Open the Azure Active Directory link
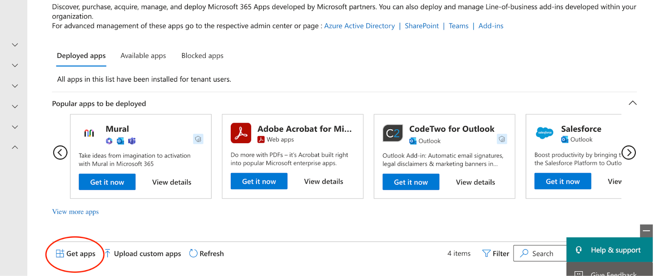 (x=359, y=26)
